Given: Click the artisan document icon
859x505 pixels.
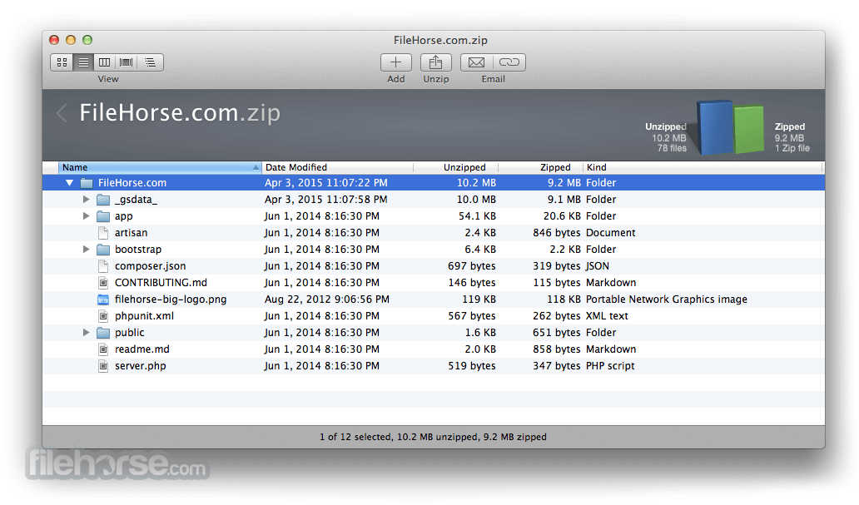Looking at the screenshot, I should [x=103, y=233].
